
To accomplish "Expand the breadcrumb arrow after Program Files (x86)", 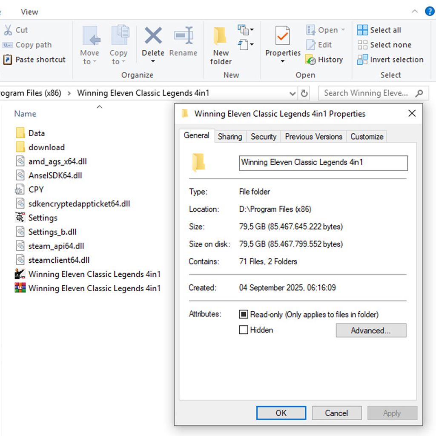I will 69,93.
